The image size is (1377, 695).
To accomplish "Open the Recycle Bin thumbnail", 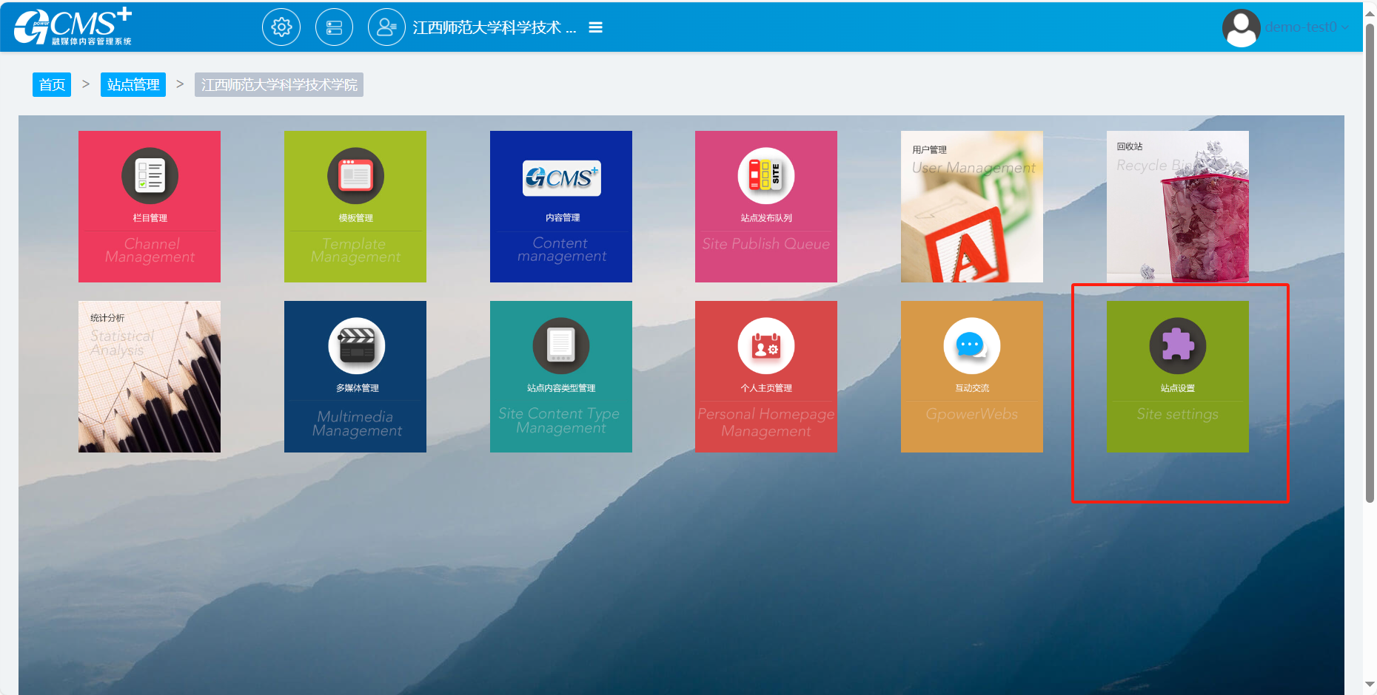I will [x=1178, y=206].
